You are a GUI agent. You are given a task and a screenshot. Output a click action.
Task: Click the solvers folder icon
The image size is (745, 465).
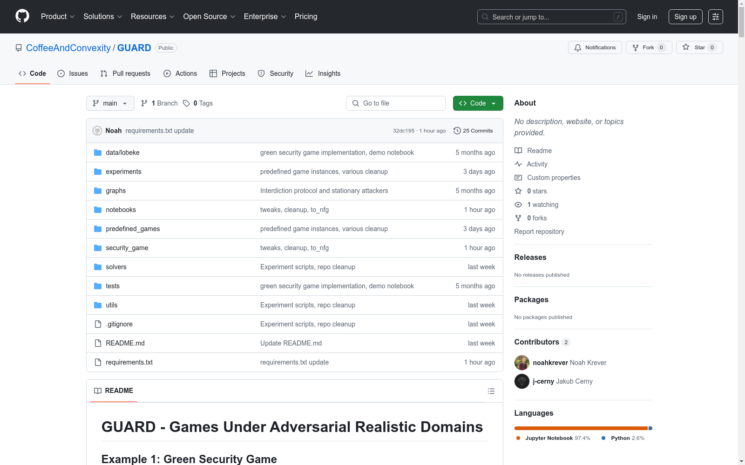(98, 267)
